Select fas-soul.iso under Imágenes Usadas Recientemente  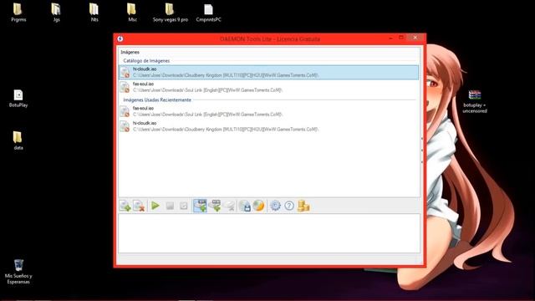tap(268, 111)
